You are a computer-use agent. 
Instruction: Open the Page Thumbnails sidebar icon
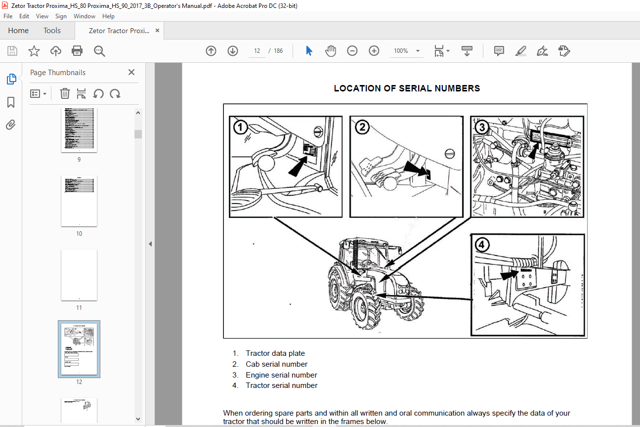tap(11, 79)
